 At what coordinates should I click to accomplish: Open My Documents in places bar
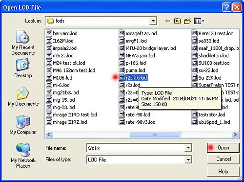23,96
